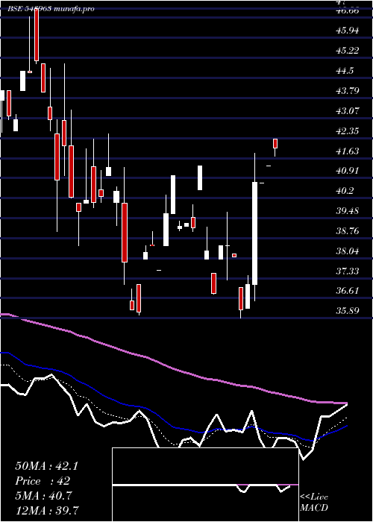Click the Price : 42 readout
Image resolution: width=373 pixels, height=522 pixels.
point(43,481)
